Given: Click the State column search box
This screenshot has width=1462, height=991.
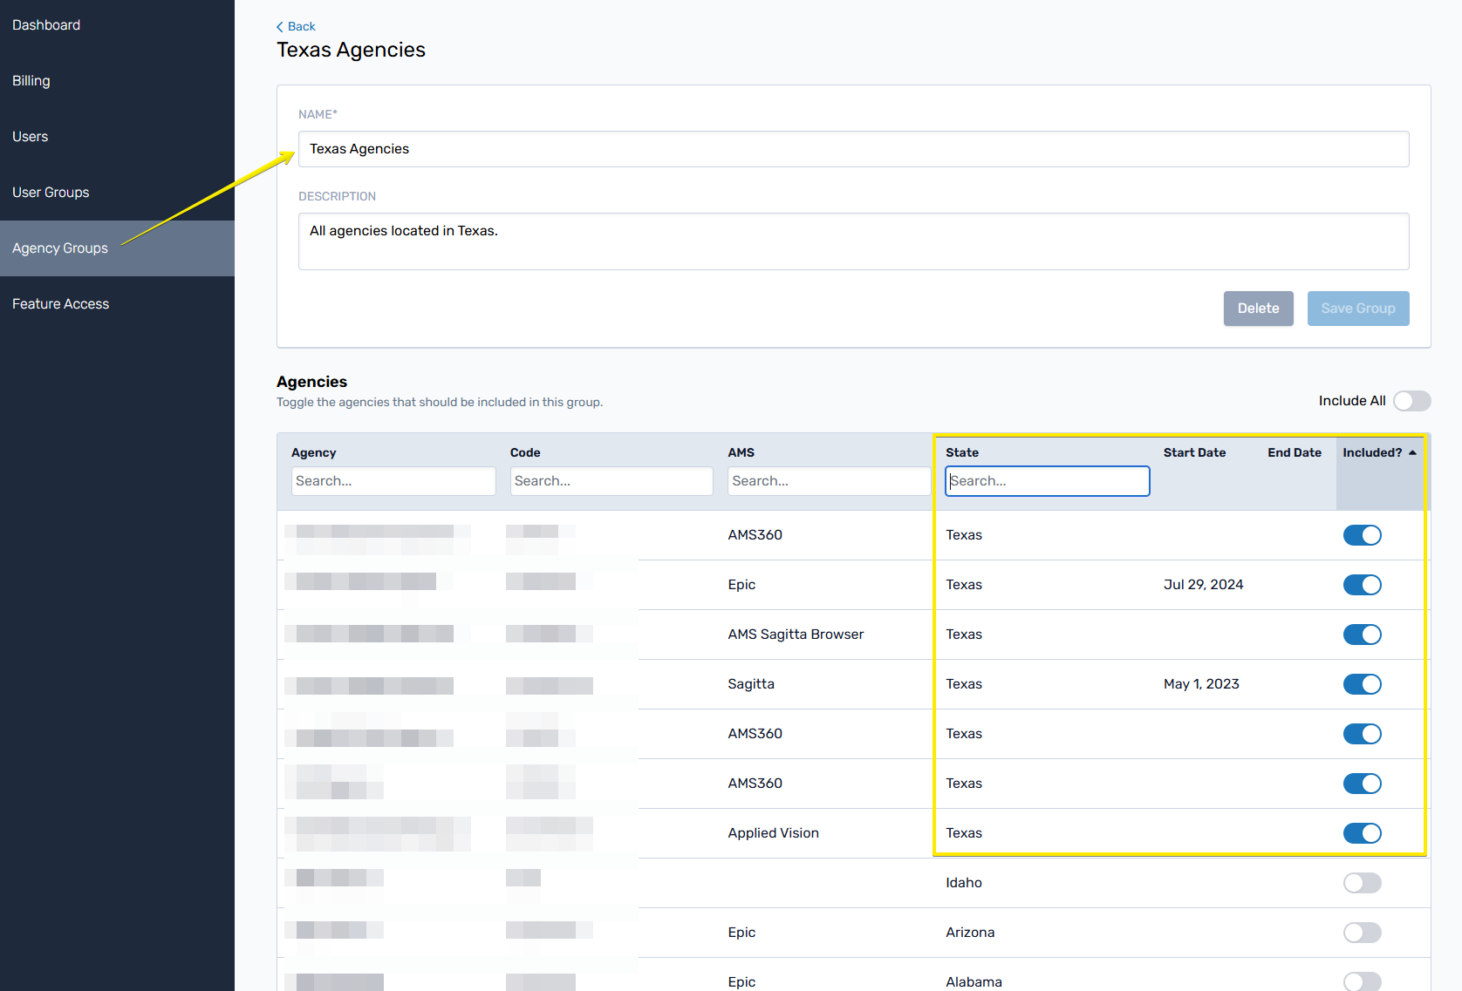Looking at the screenshot, I should click(x=1047, y=481).
